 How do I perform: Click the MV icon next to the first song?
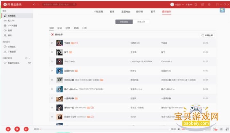click(x=76, y=43)
